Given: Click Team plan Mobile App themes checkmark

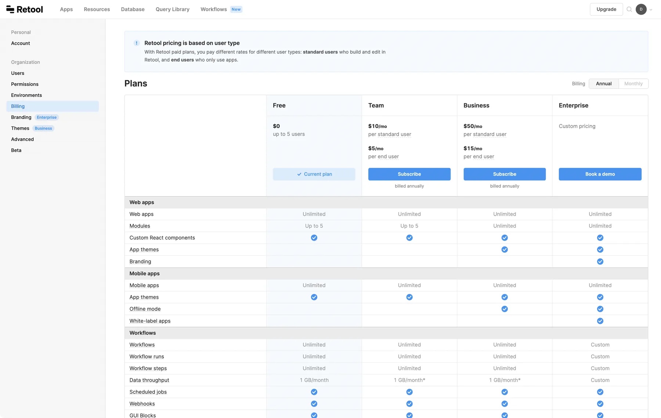Looking at the screenshot, I should [x=409, y=297].
